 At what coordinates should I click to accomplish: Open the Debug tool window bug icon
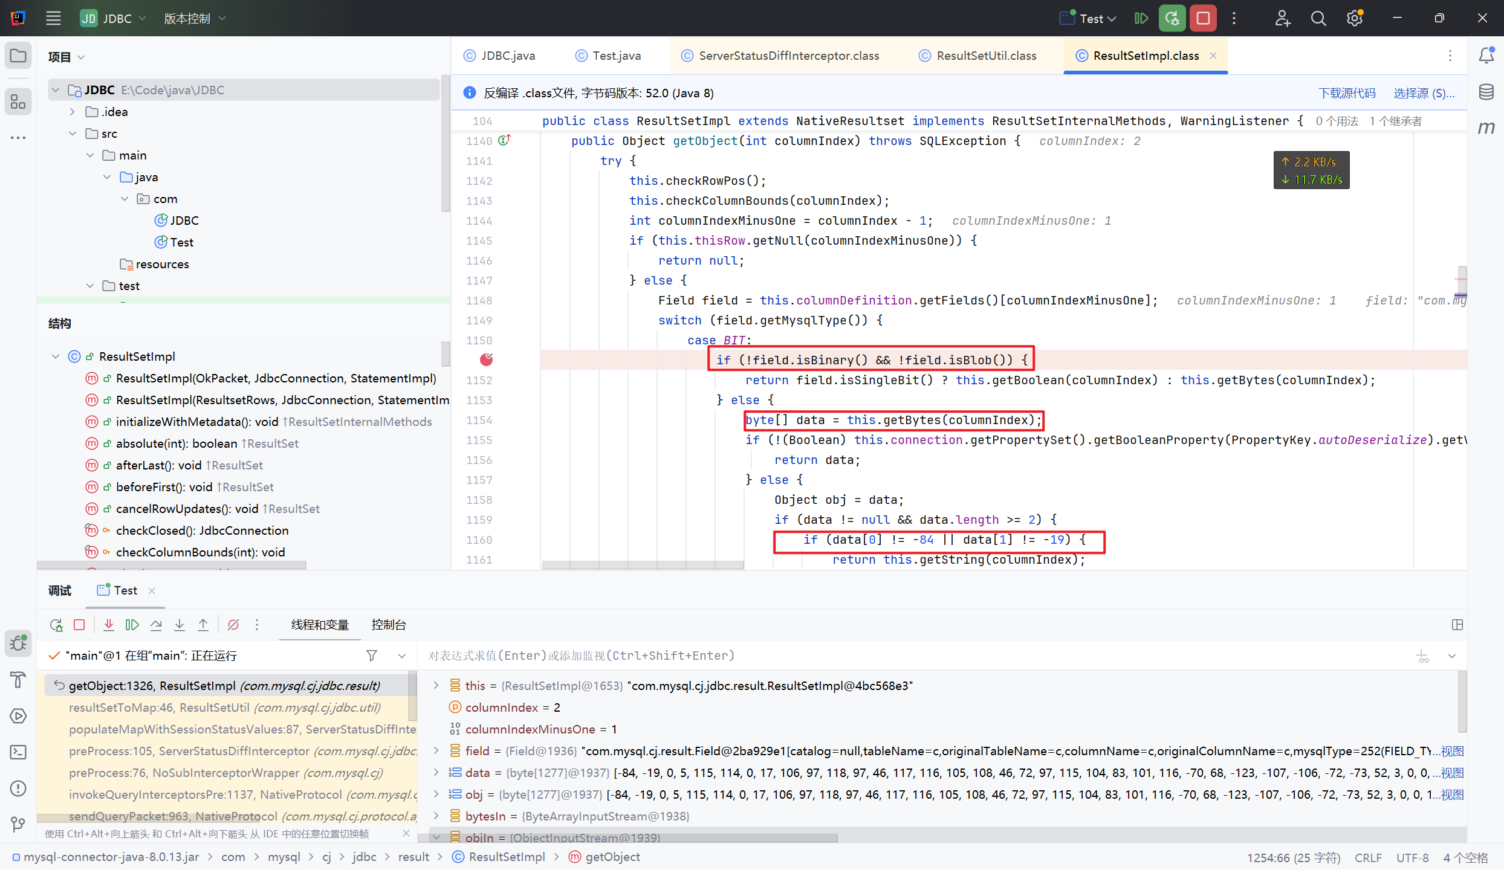18,643
